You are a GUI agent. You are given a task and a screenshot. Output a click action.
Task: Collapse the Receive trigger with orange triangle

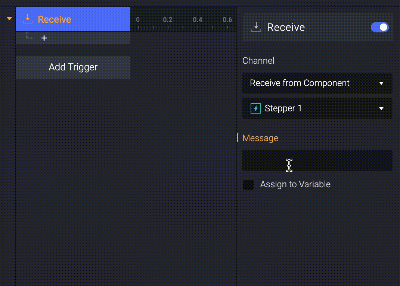click(9, 19)
